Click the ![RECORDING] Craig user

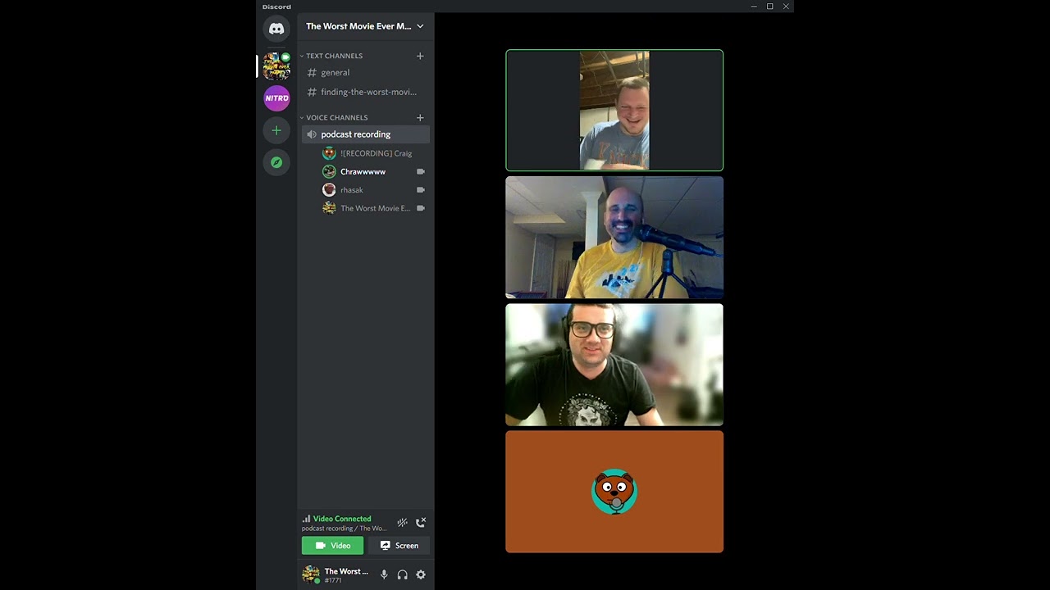tap(375, 153)
